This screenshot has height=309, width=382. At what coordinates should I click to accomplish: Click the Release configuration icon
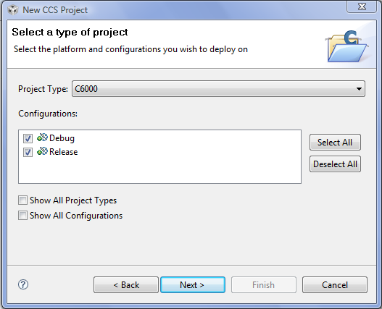click(42, 151)
